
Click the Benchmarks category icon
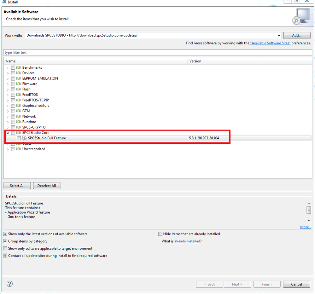click(18, 67)
